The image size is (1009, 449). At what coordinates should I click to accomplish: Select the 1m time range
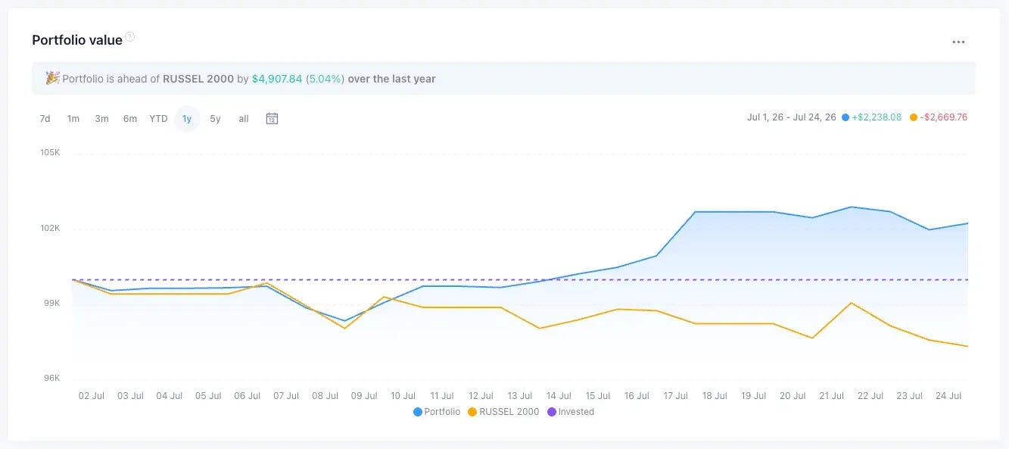point(73,119)
